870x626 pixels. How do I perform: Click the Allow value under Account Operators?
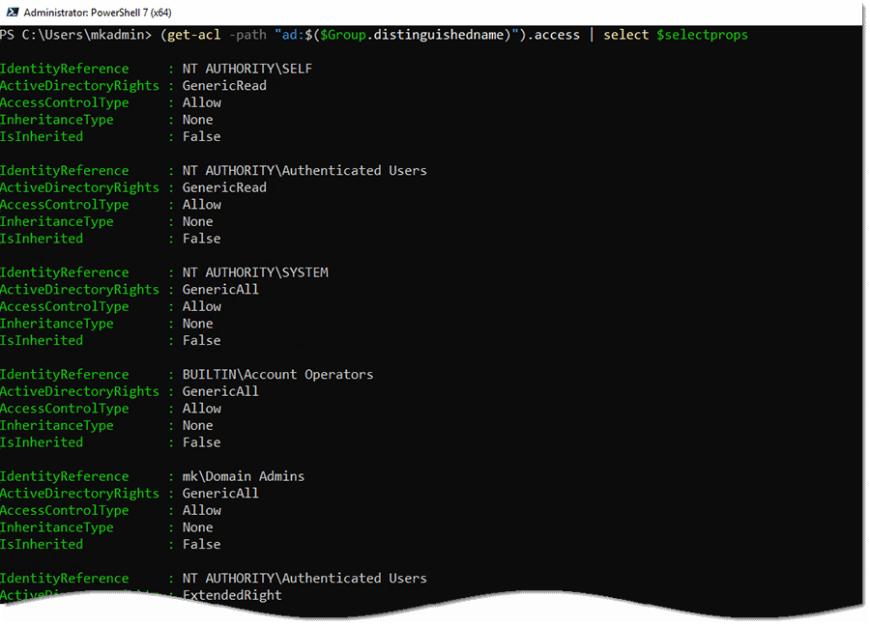202,409
